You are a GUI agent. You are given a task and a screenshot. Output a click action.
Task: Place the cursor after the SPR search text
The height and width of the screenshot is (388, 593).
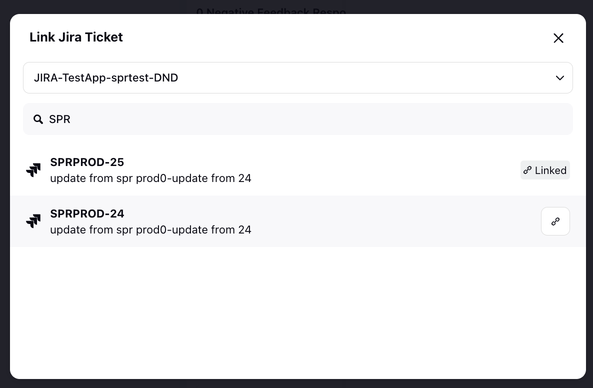click(x=71, y=119)
